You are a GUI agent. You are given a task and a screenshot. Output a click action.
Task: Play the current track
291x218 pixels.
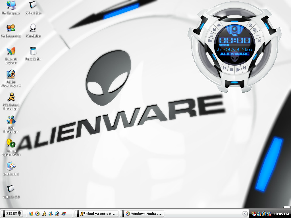[x=238, y=70]
